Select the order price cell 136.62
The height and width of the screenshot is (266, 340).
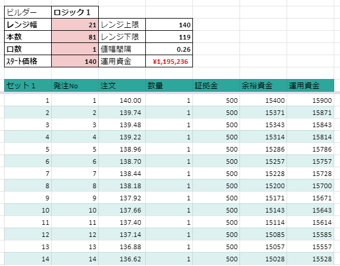pos(122,258)
